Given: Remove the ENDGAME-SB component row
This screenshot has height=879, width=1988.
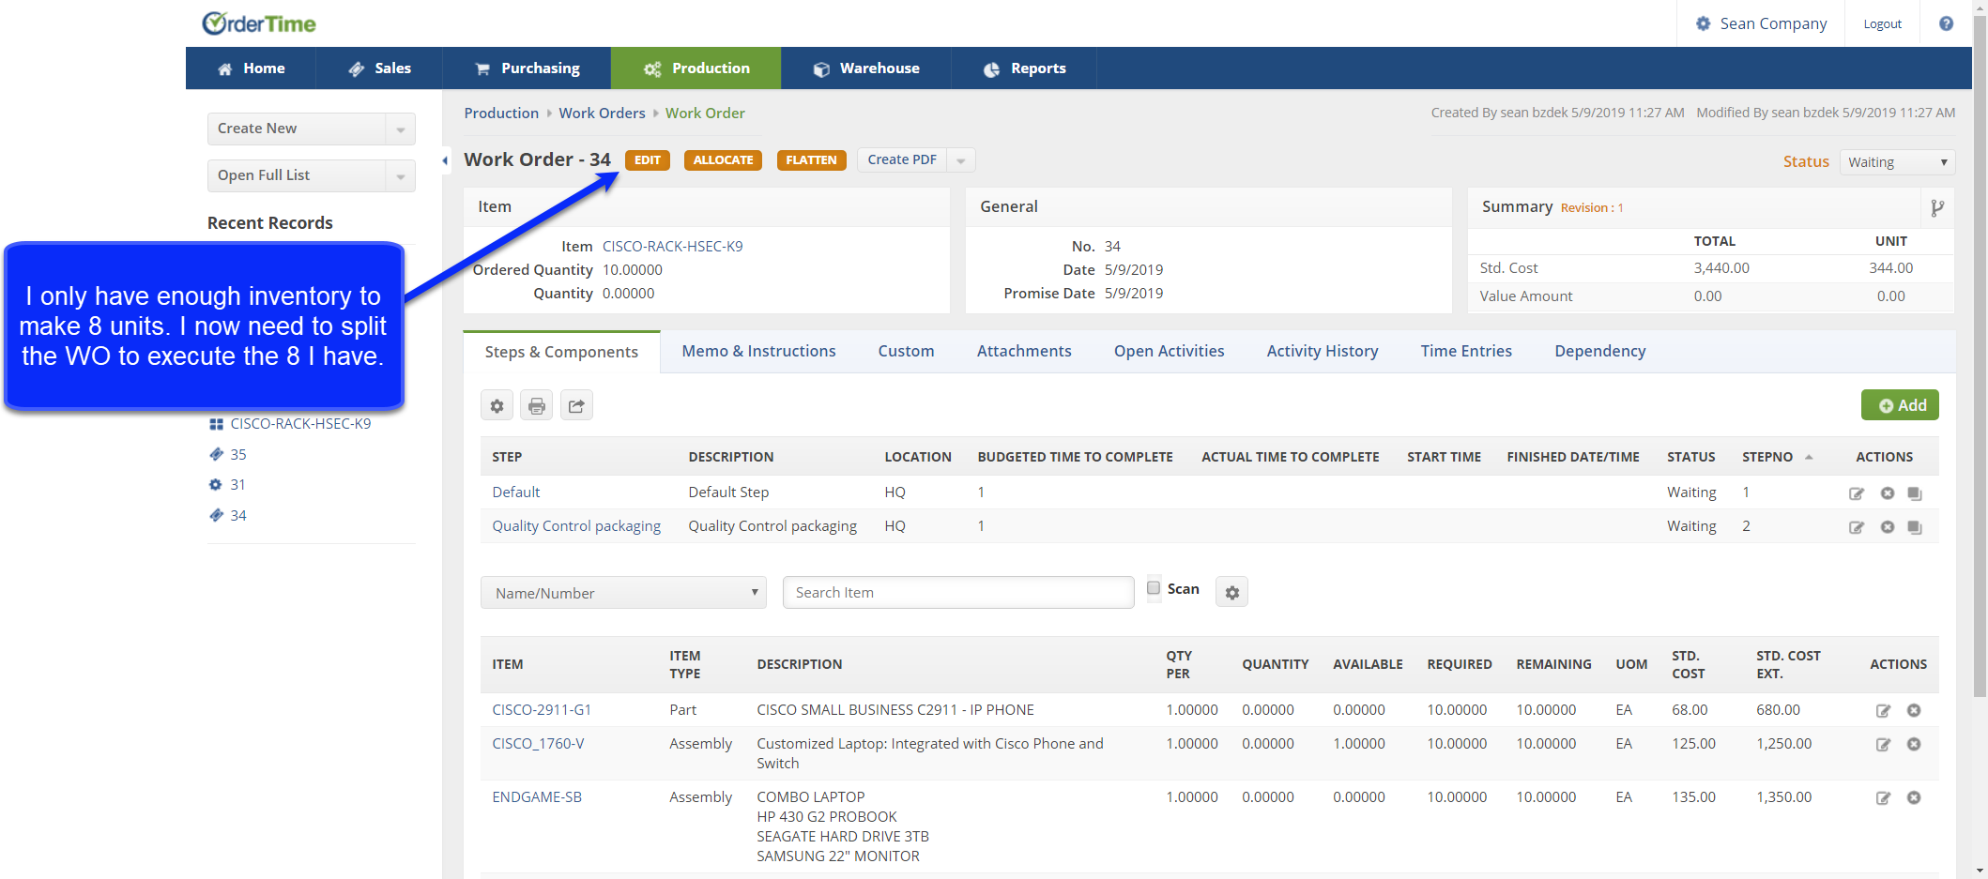Looking at the screenshot, I should (1914, 798).
